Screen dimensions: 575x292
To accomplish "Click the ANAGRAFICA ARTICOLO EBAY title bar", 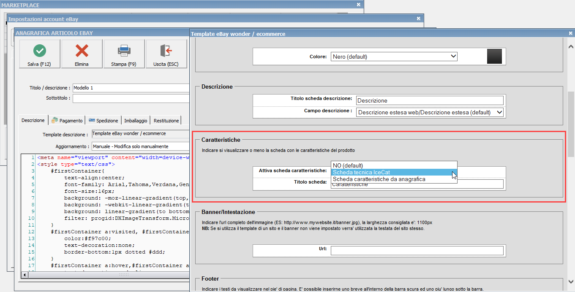I will pos(101,33).
